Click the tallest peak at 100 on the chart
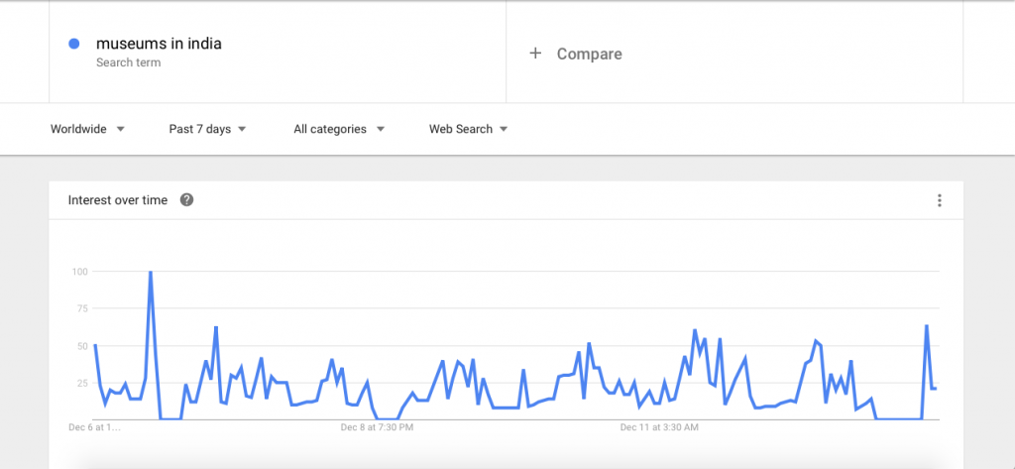 click(151, 272)
